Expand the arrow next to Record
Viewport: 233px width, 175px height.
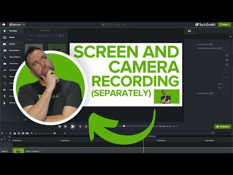point(24,25)
